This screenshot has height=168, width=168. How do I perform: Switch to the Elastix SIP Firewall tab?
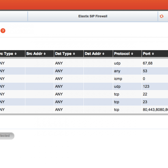coord(93,16)
